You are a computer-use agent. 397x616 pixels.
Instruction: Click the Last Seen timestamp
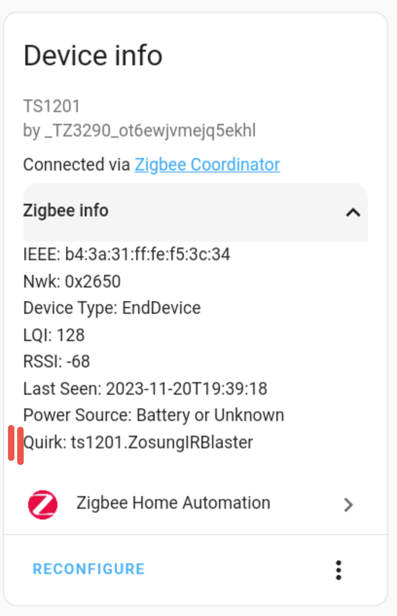pos(145,388)
